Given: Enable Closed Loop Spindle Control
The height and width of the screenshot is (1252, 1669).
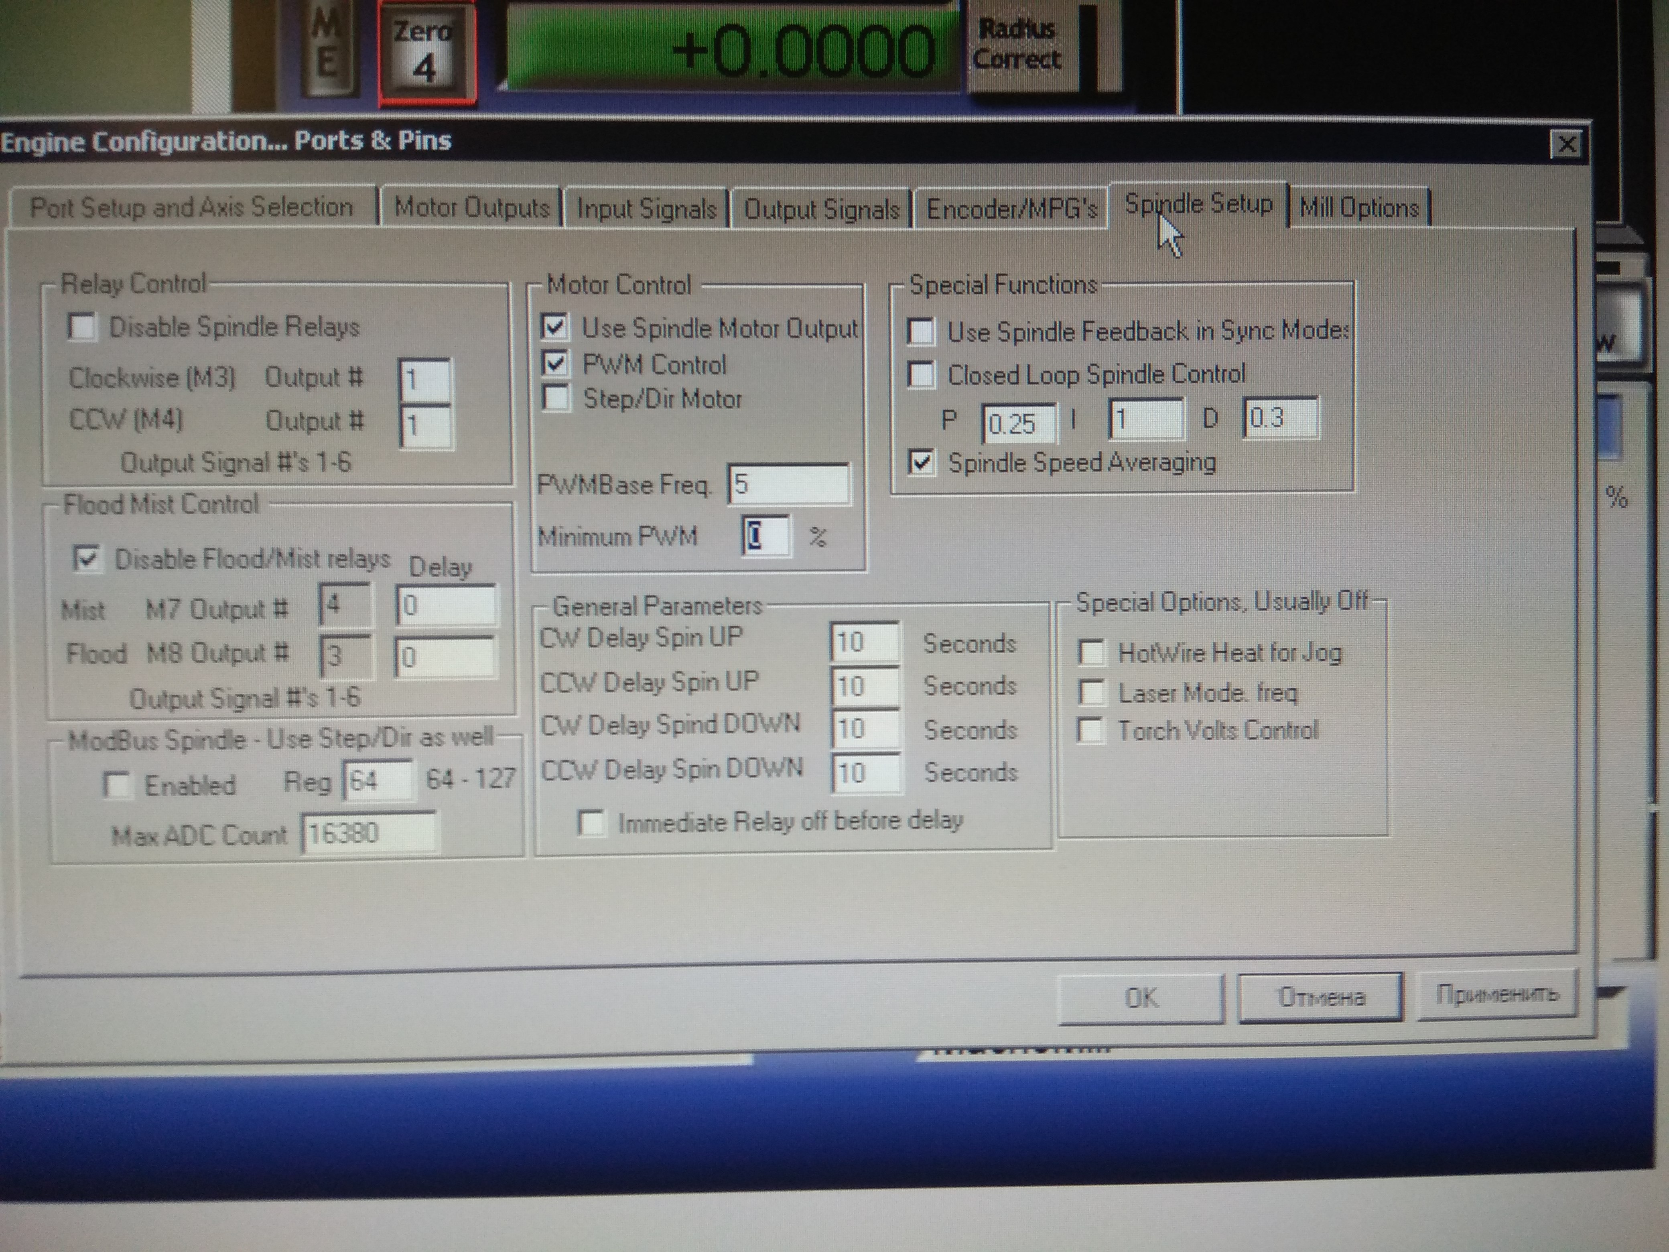Looking at the screenshot, I should tap(921, 375).
